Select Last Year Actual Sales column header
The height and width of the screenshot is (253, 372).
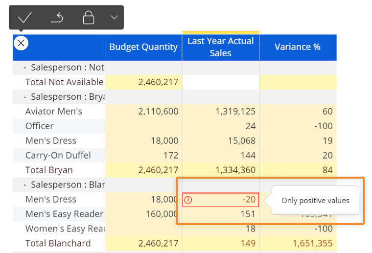pos(220,47)
